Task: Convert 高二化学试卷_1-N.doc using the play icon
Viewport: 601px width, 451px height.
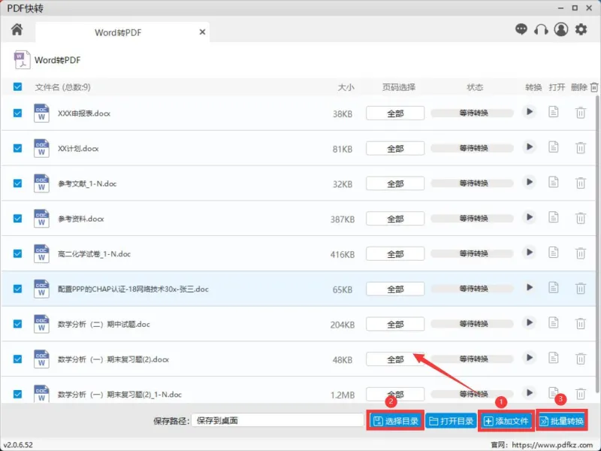Action: coord(530,253)
